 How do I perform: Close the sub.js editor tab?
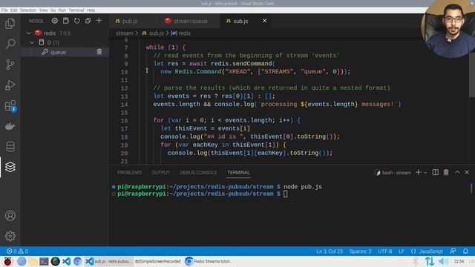(x=264, y=21)
